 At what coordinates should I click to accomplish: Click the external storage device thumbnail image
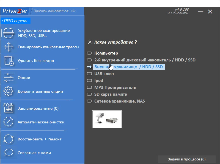(107, 119)
